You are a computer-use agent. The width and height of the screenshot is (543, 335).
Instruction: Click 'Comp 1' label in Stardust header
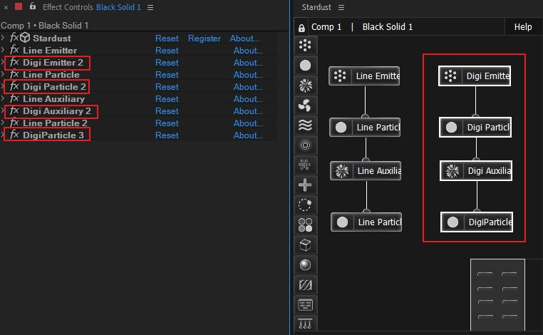click(326, 27)
